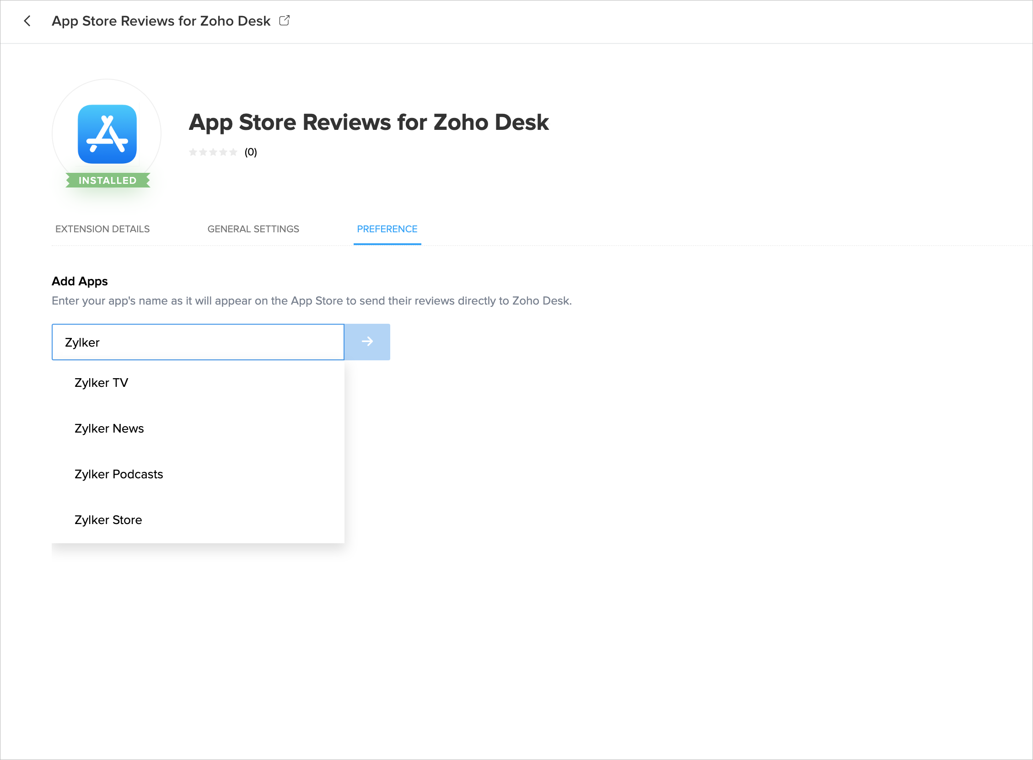This screenshot has width=1033, height=760.
Task: Select the Preference tab
Action: coord(387,229)
